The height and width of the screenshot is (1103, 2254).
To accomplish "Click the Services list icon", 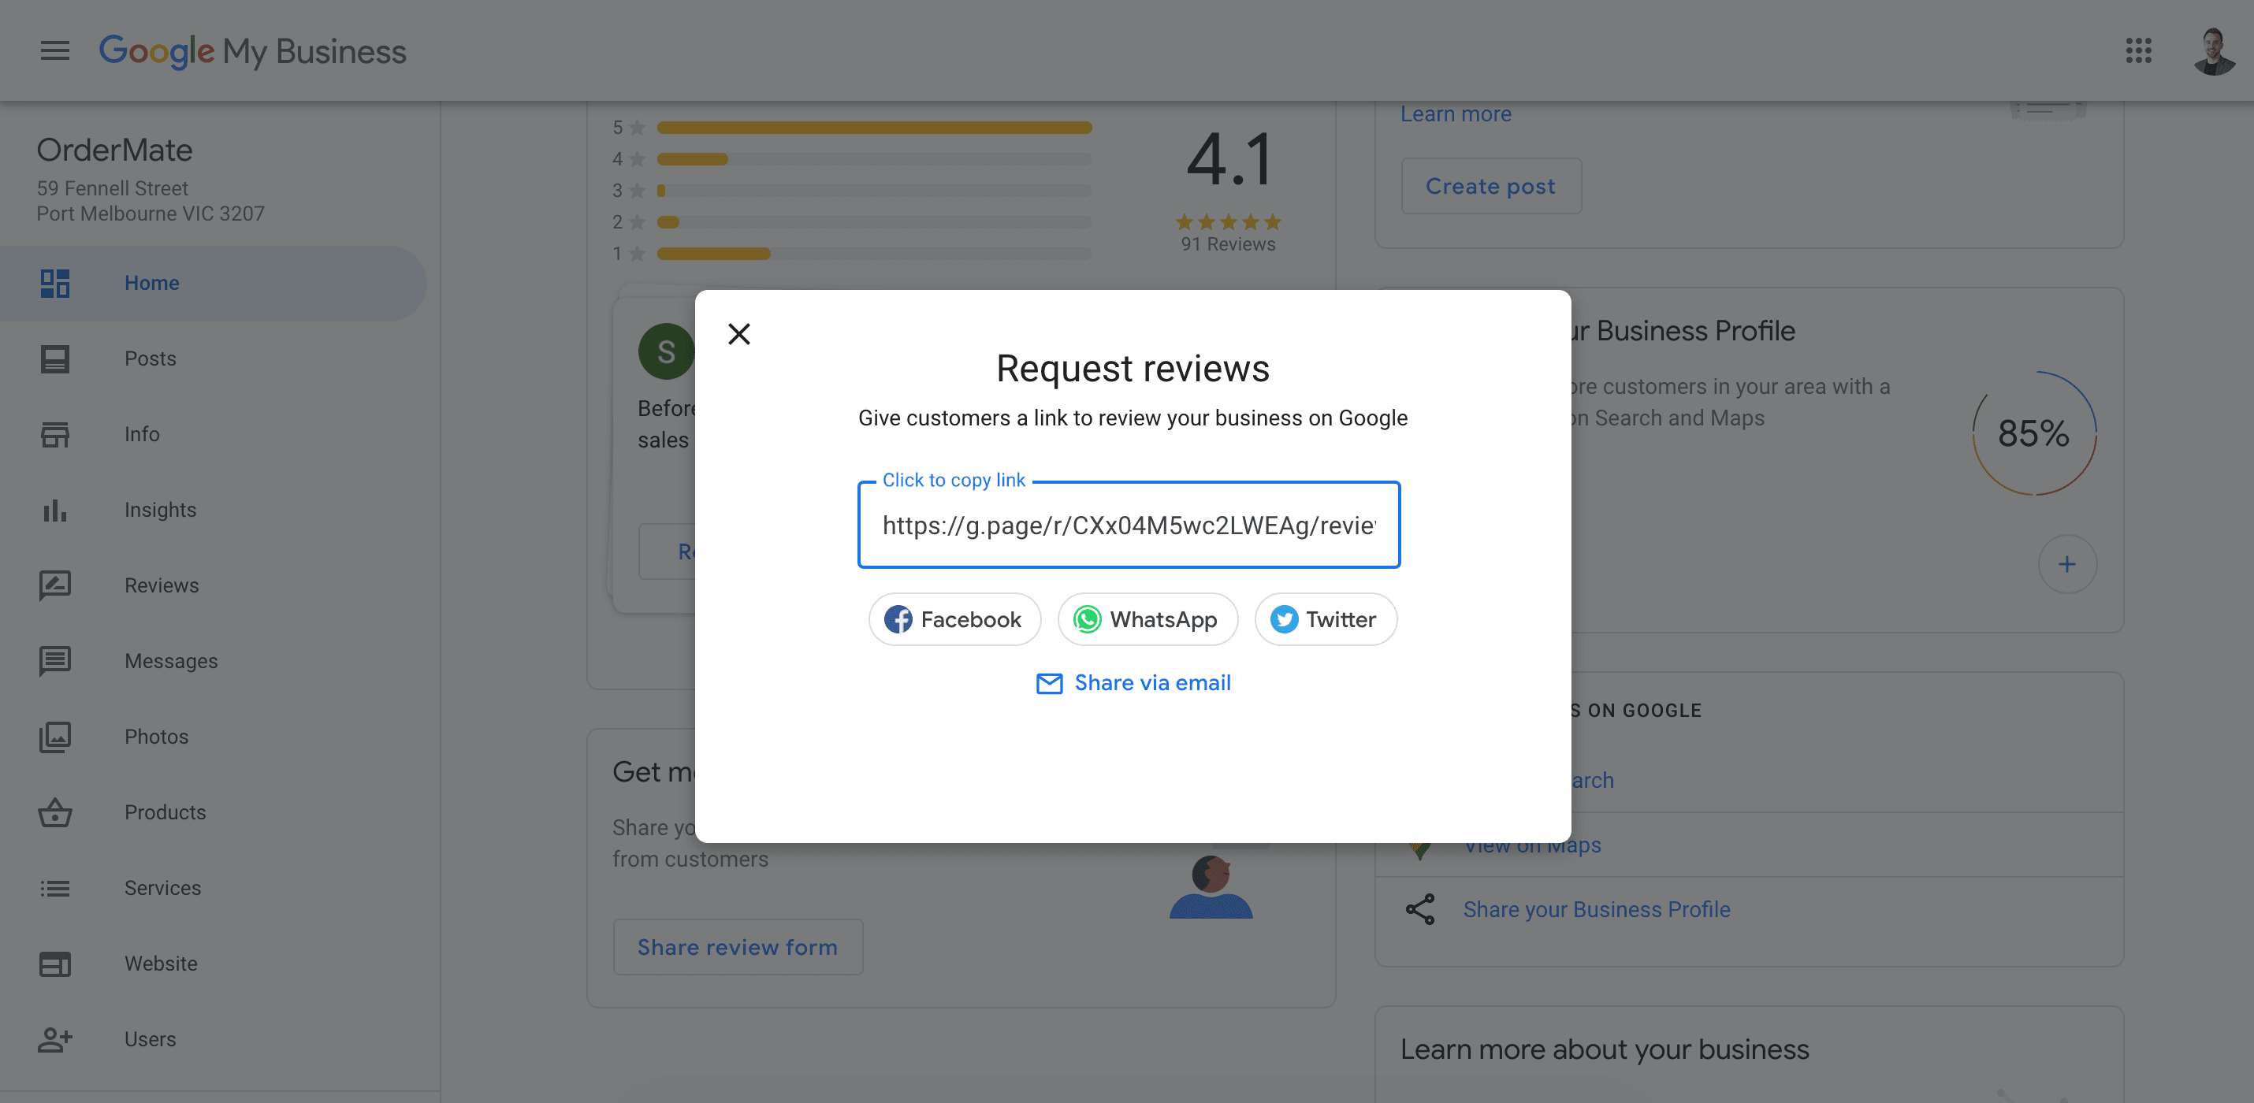I will click(x=54, y=888).
